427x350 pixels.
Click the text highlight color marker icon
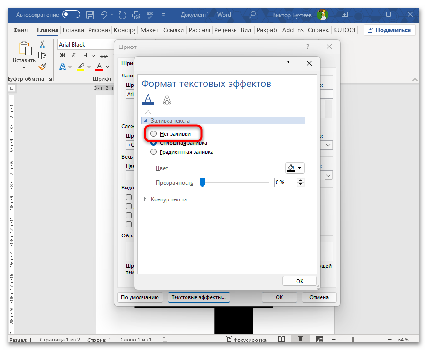pos(81,67)
